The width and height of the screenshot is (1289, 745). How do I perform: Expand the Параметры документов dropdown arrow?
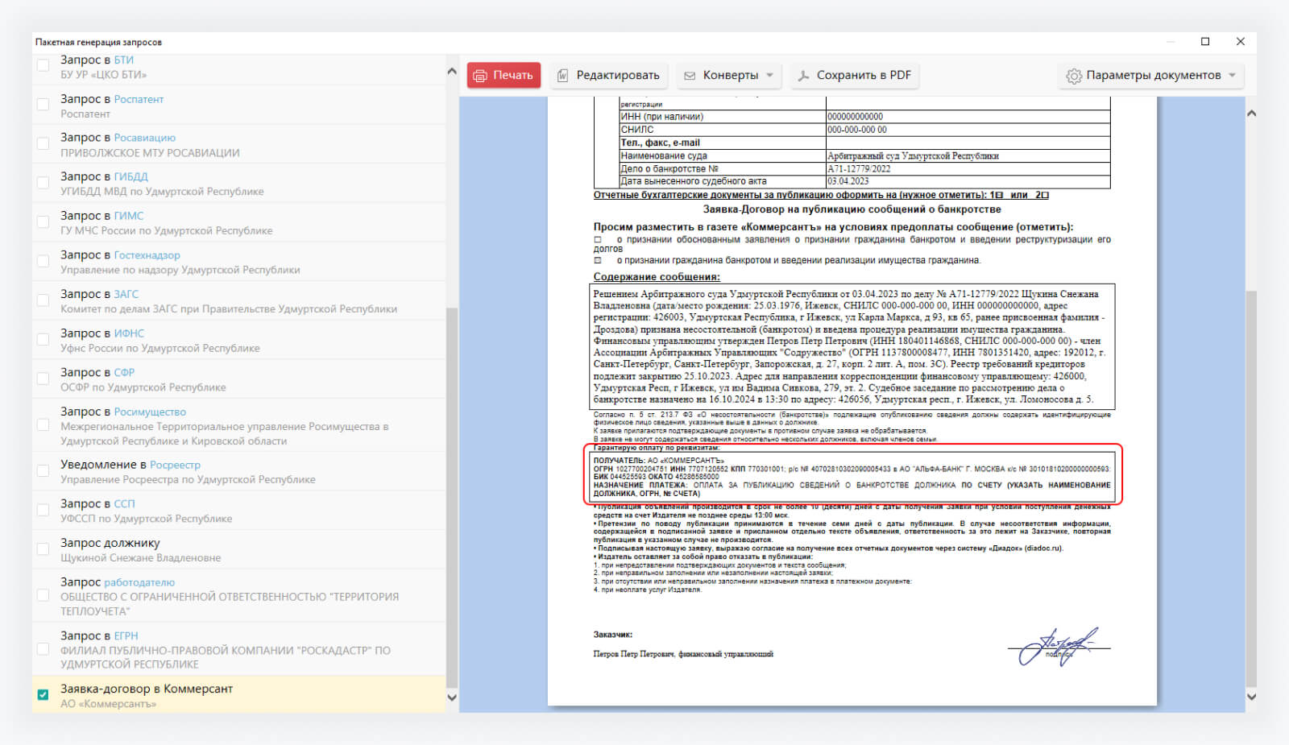pos(1232,76)
